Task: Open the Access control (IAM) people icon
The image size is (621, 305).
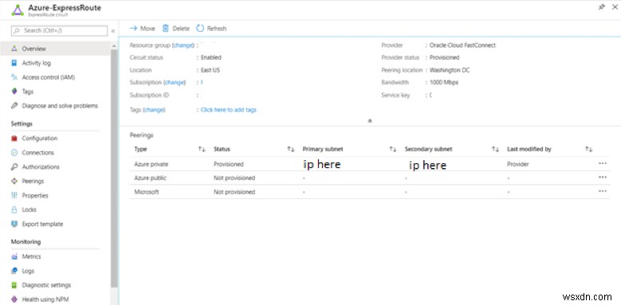Action: pos(14,77)
